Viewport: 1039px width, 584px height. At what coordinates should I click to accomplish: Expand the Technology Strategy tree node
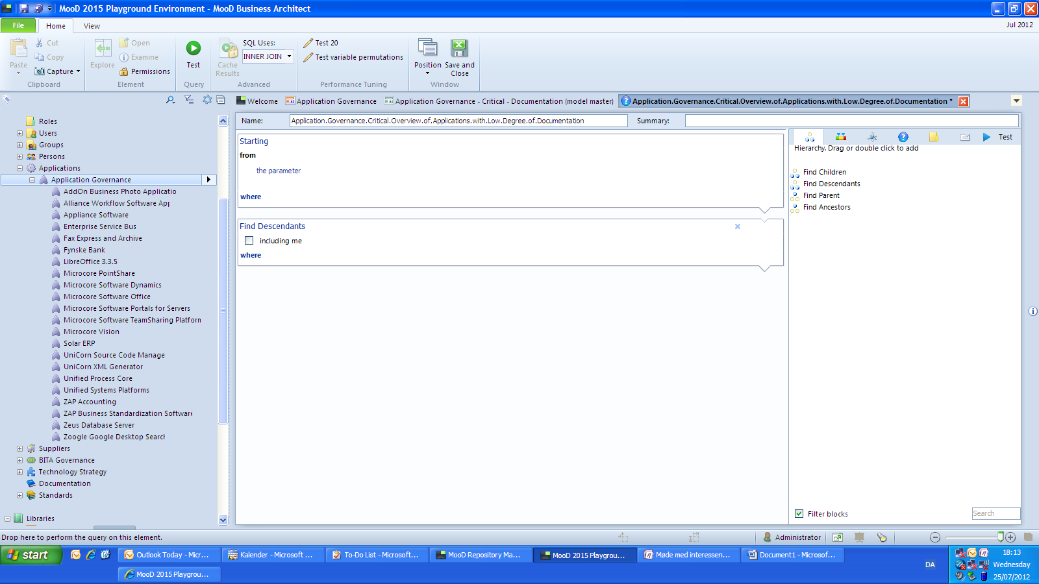[19, 472]
